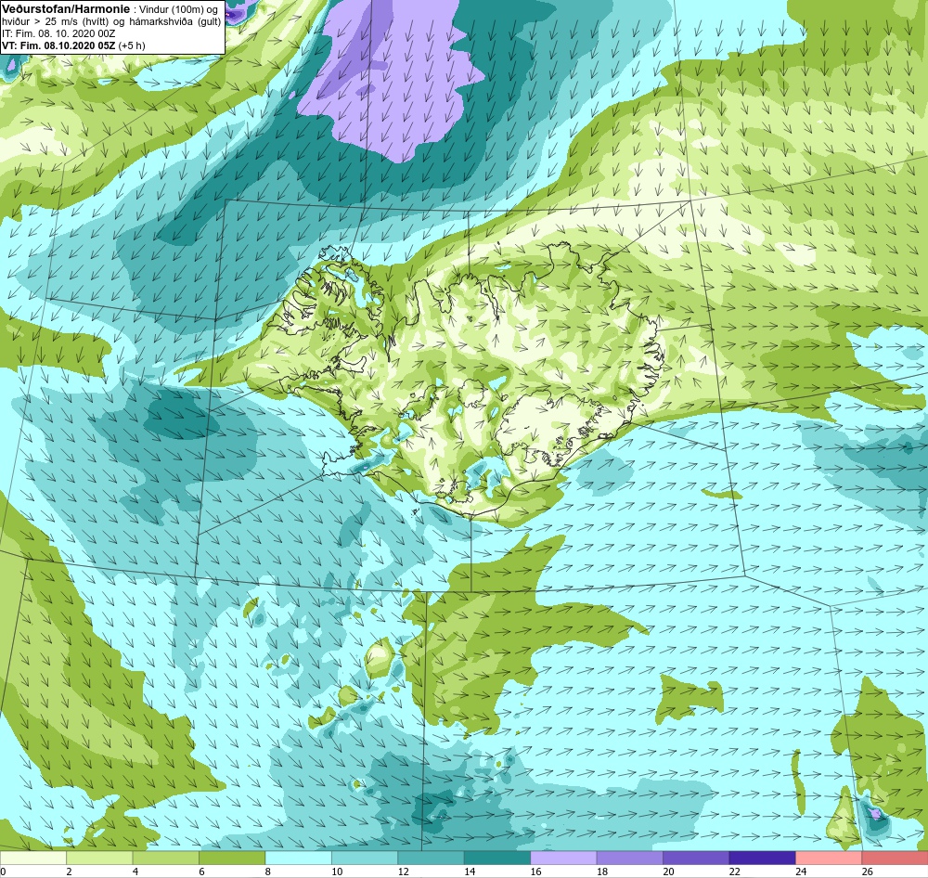Click the legend scale label '8'
Screen dimensions: 928x878
[x=268, y=871]
